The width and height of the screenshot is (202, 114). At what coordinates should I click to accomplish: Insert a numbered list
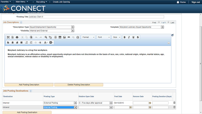point(27,42)
